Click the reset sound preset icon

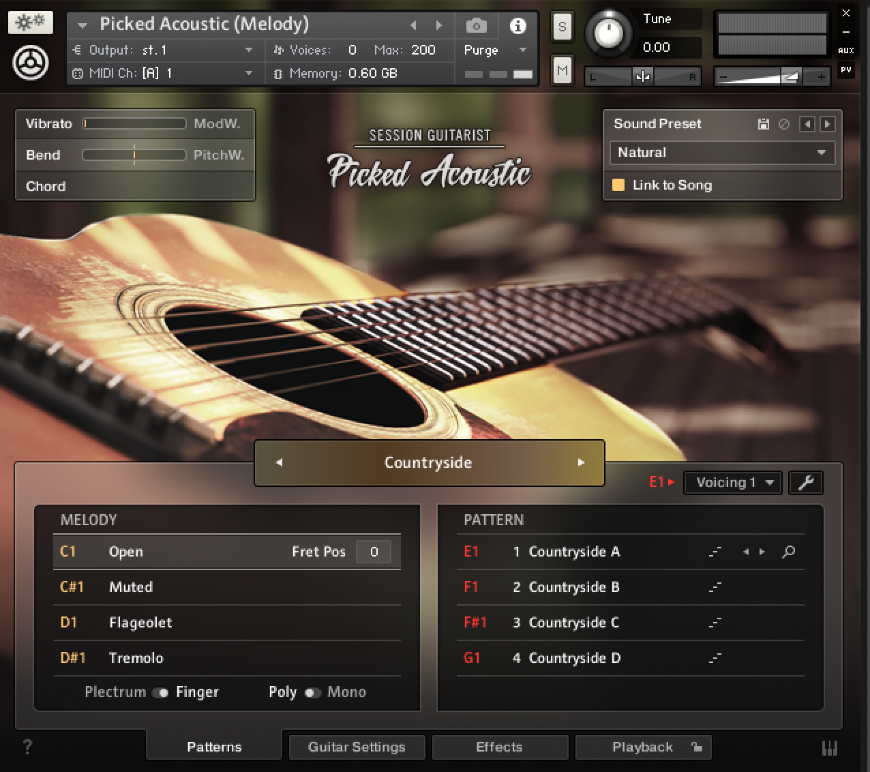point(784,124)
